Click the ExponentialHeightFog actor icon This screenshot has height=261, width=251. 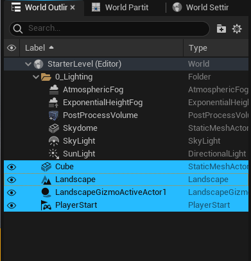pyautogui.click(x=53, y=103)
